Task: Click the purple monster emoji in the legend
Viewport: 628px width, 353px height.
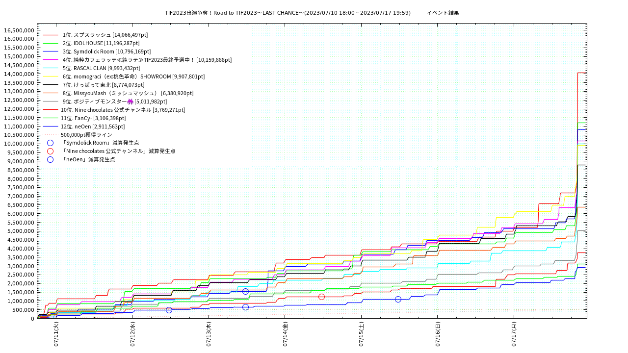Action: 130,101
